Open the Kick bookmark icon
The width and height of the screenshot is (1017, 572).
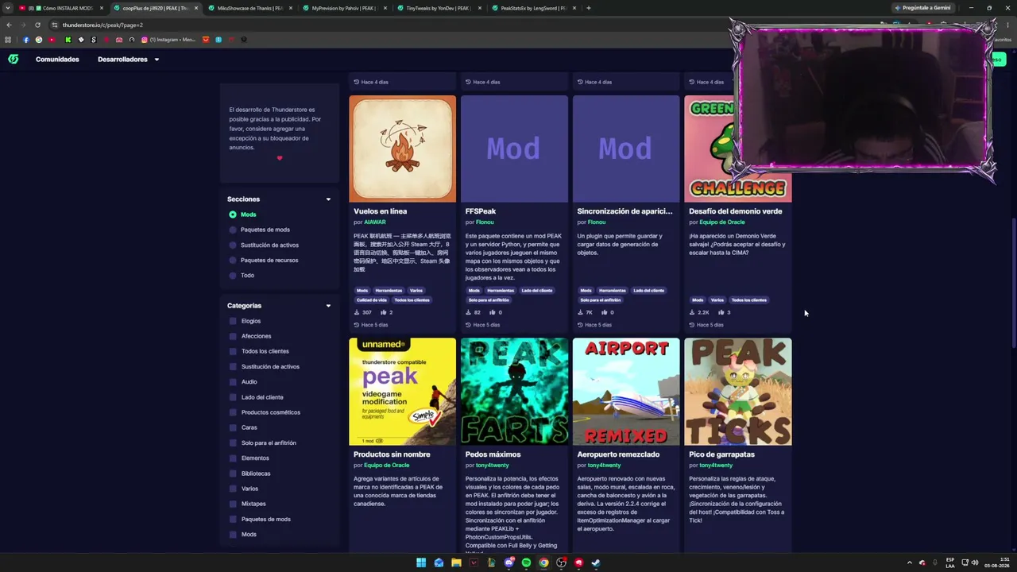[68, 40]
